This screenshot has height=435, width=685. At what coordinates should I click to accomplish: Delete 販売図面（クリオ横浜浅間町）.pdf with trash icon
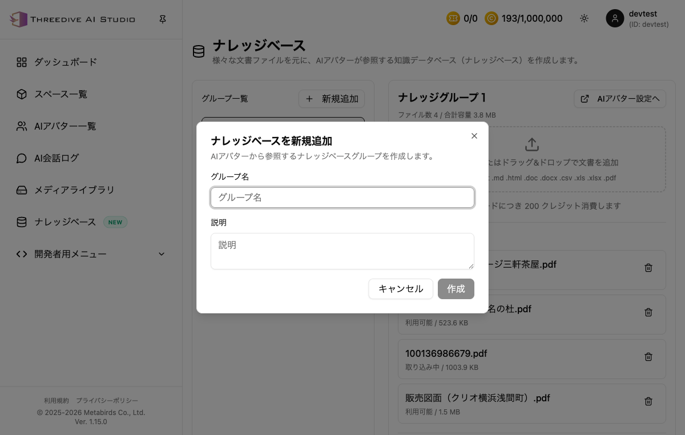[648, 401]
